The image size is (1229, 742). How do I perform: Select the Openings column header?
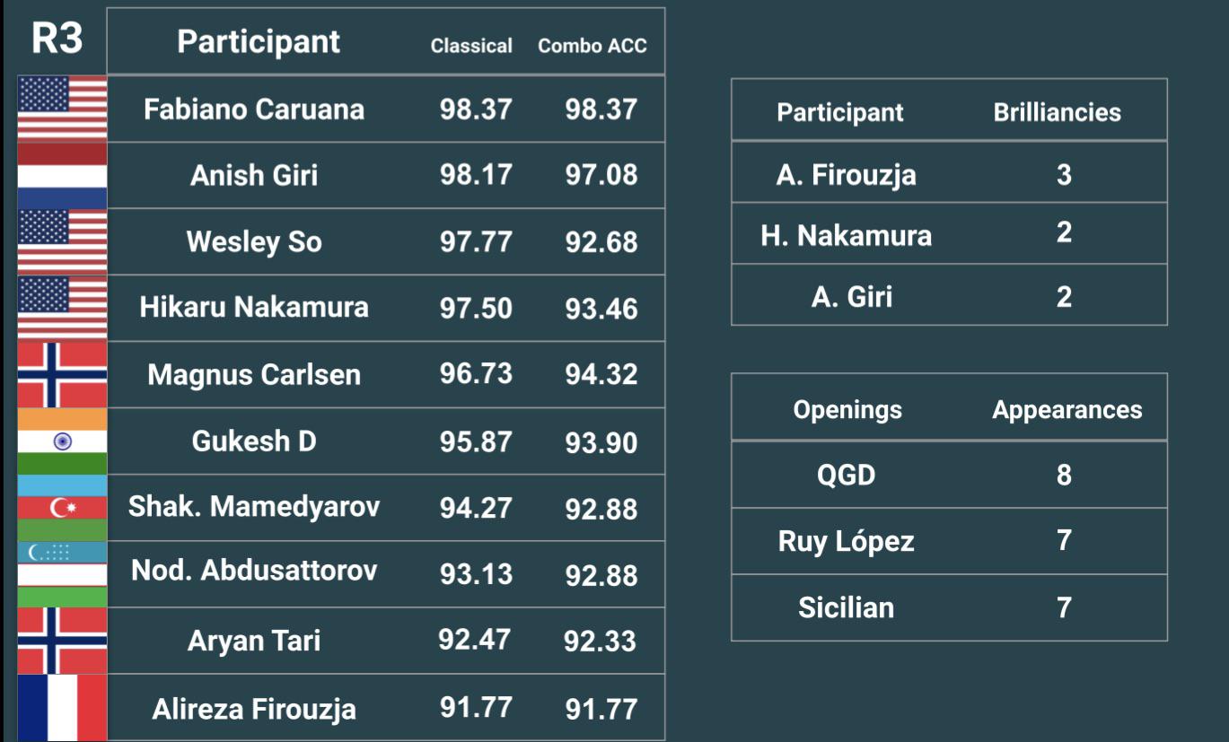coord(847,410)
